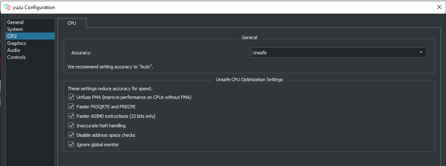Click the 'Accuracy:' label
Image resolution: width=446 pixels, height=166 pixels.
[x=81, y=53]
